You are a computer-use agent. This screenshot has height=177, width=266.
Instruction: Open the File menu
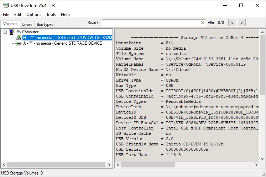6,15
